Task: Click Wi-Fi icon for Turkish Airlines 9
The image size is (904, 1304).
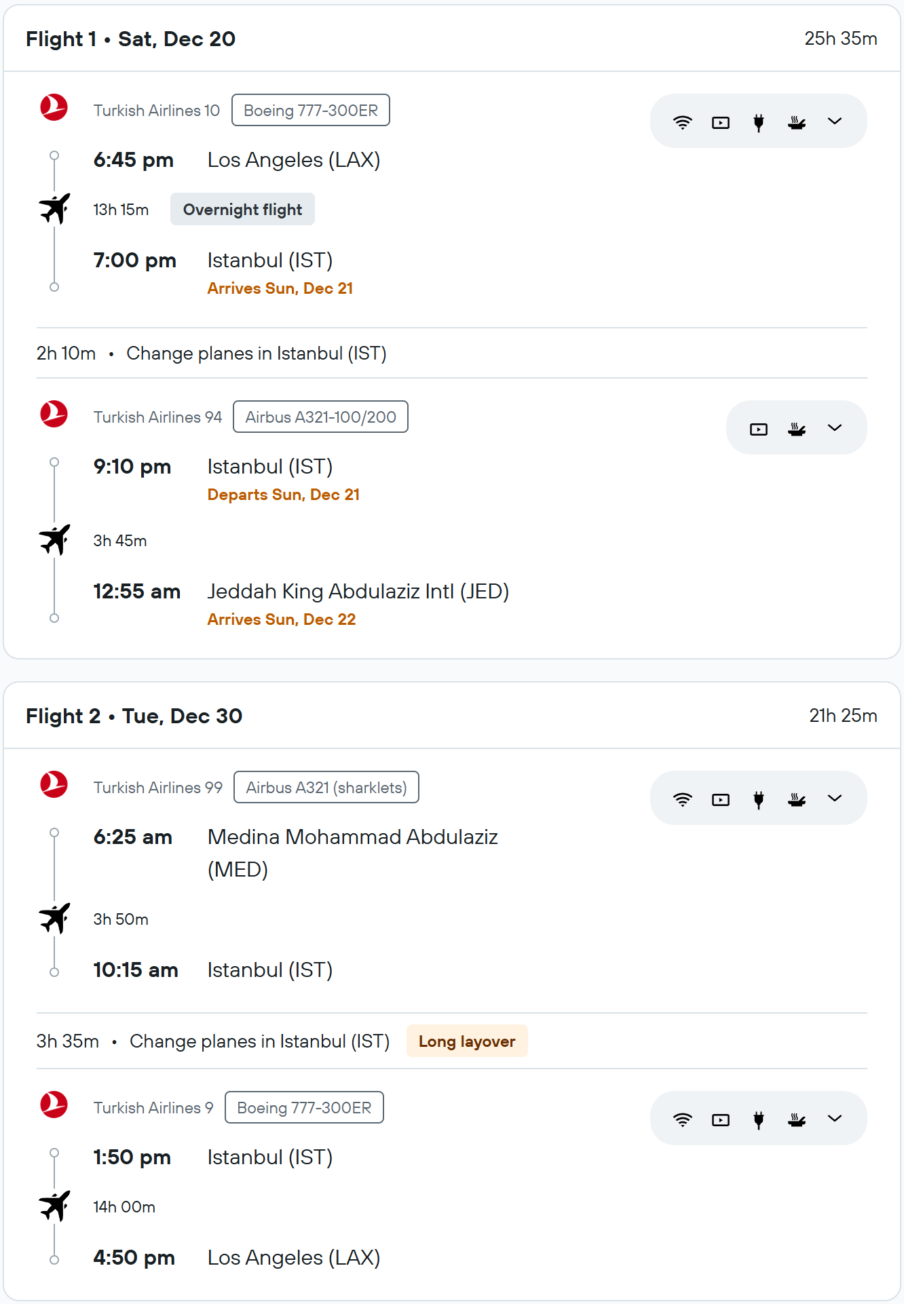Action: click(x=682, y=1119)
